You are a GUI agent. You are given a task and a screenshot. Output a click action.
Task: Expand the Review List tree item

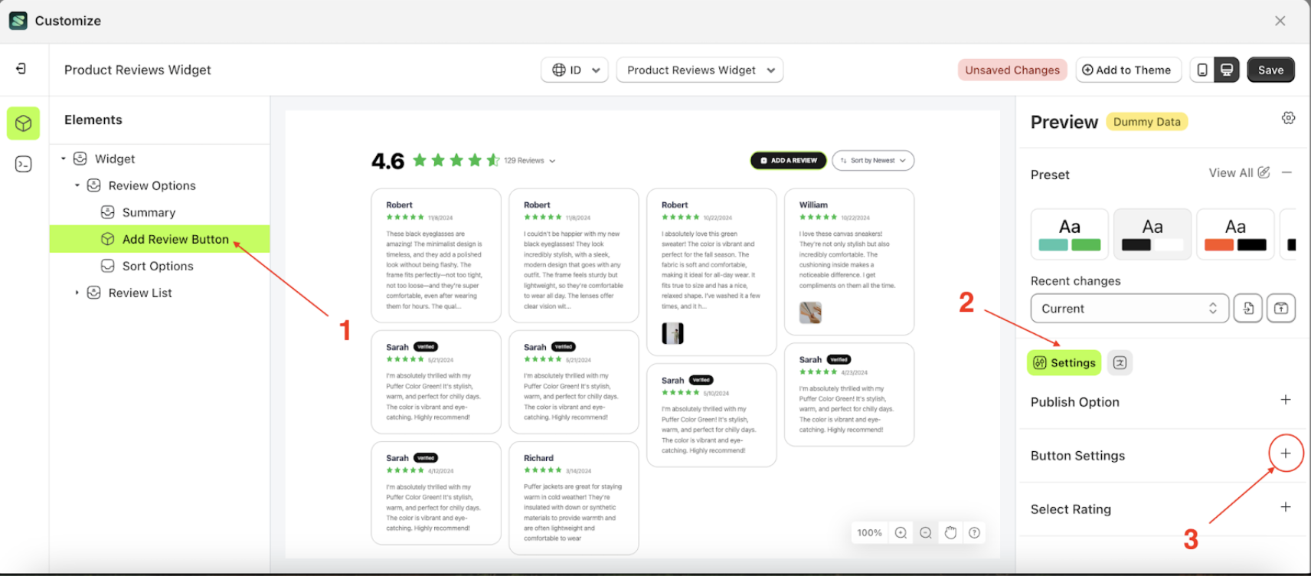(77, 293)
